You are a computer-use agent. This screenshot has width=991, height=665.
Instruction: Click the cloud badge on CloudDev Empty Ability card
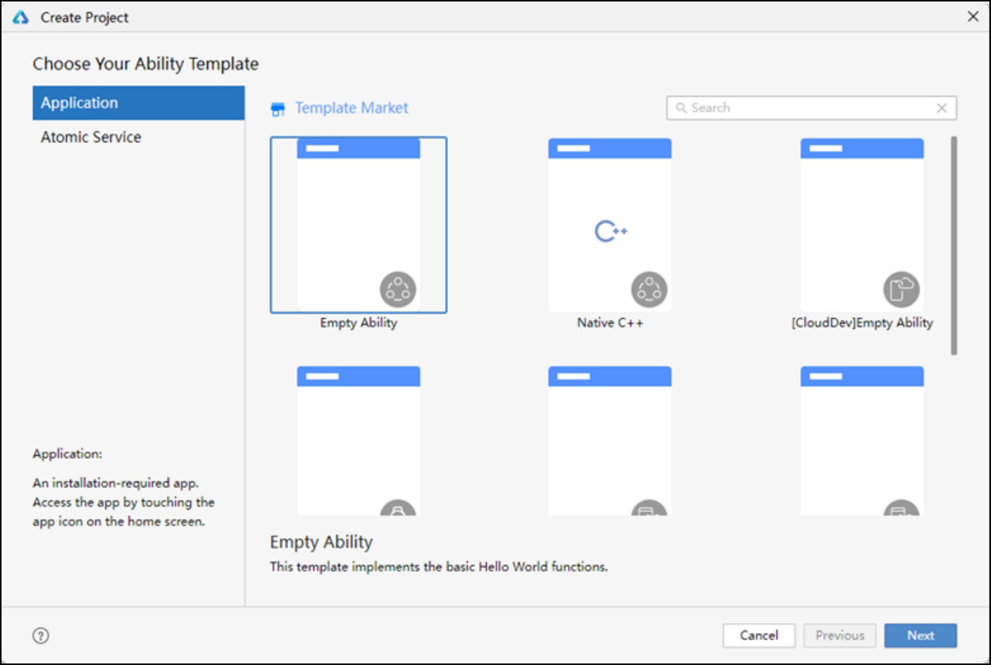pyautogui.click(x=901, y=290)
